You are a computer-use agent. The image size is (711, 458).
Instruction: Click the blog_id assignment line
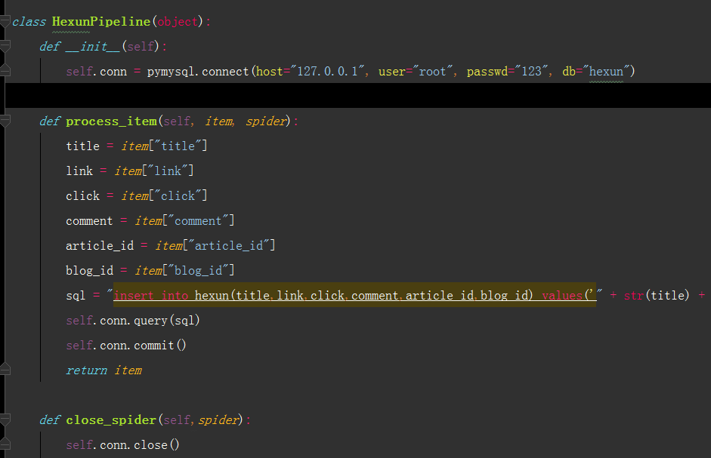tap(150, 270)
